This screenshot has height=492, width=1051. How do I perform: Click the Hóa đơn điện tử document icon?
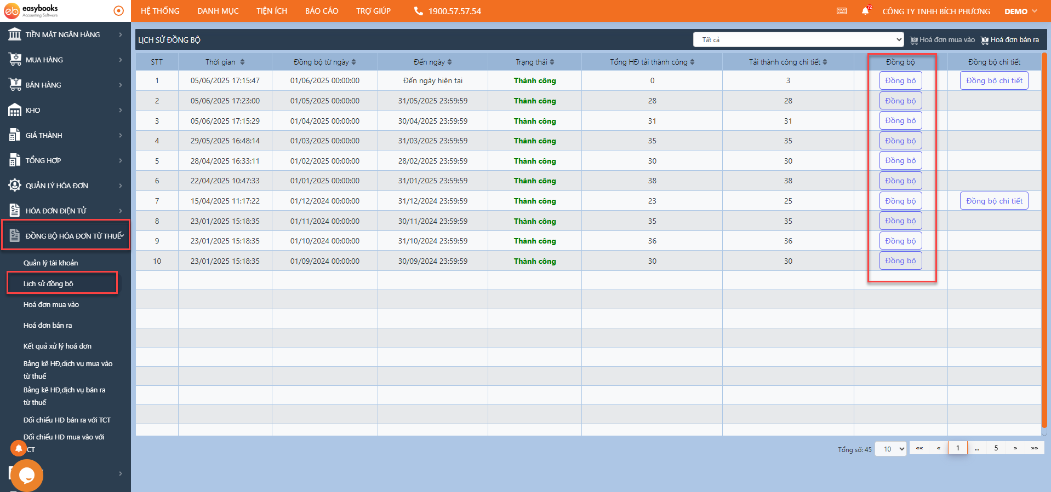point(15,210)
